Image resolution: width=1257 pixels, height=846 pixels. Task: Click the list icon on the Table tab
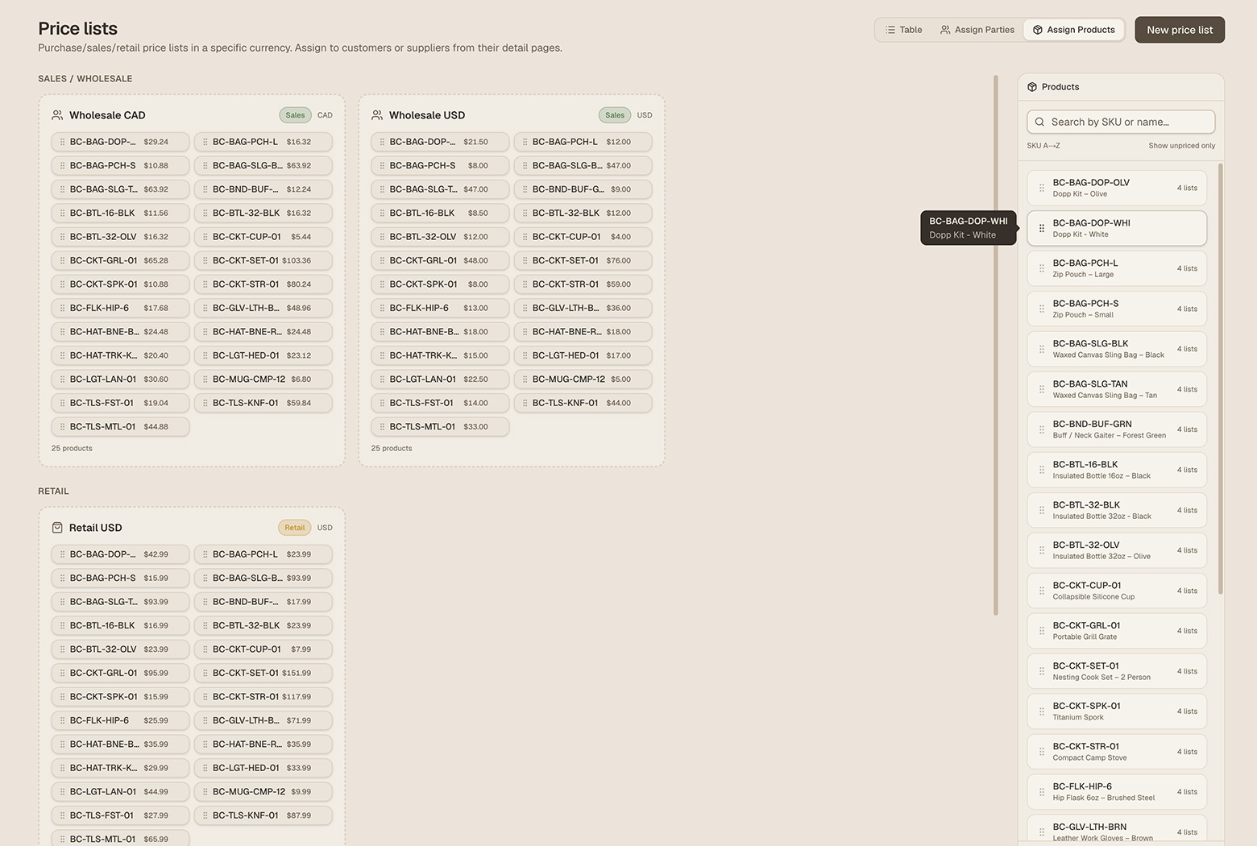[890, 30]
